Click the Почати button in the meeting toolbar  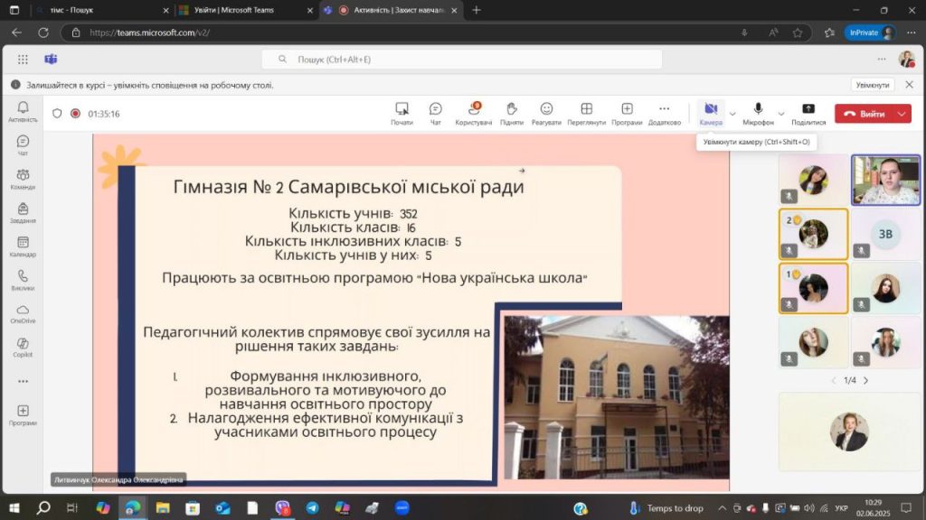click(x=402, y=113)
